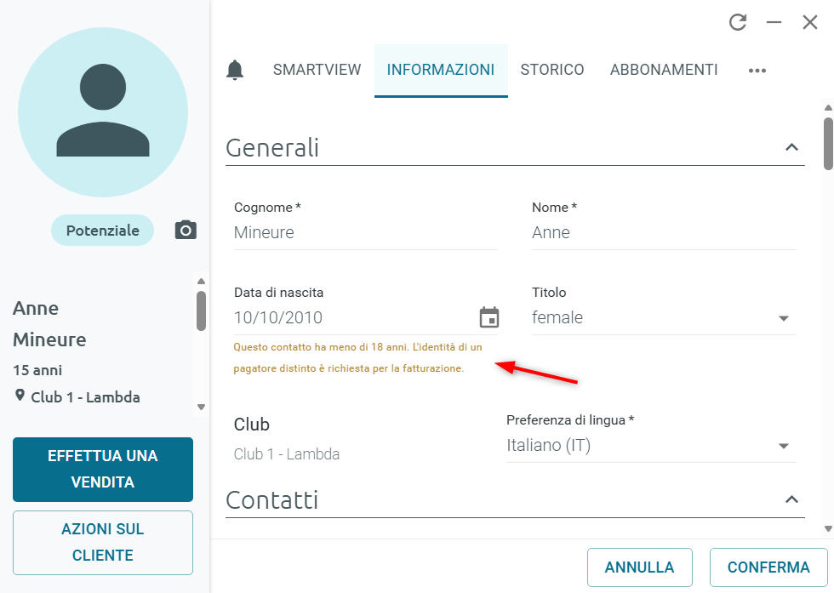Click AZIONI SUL CLIENTE button
Image resolution: width=834 pixels, height=593 pixels.
click(103, 543)
